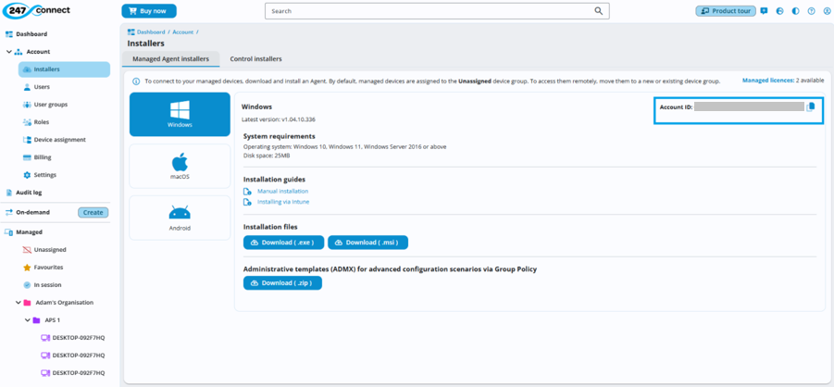
Task: Click Account in the breadcrumb
Action: tap(183, 31)
